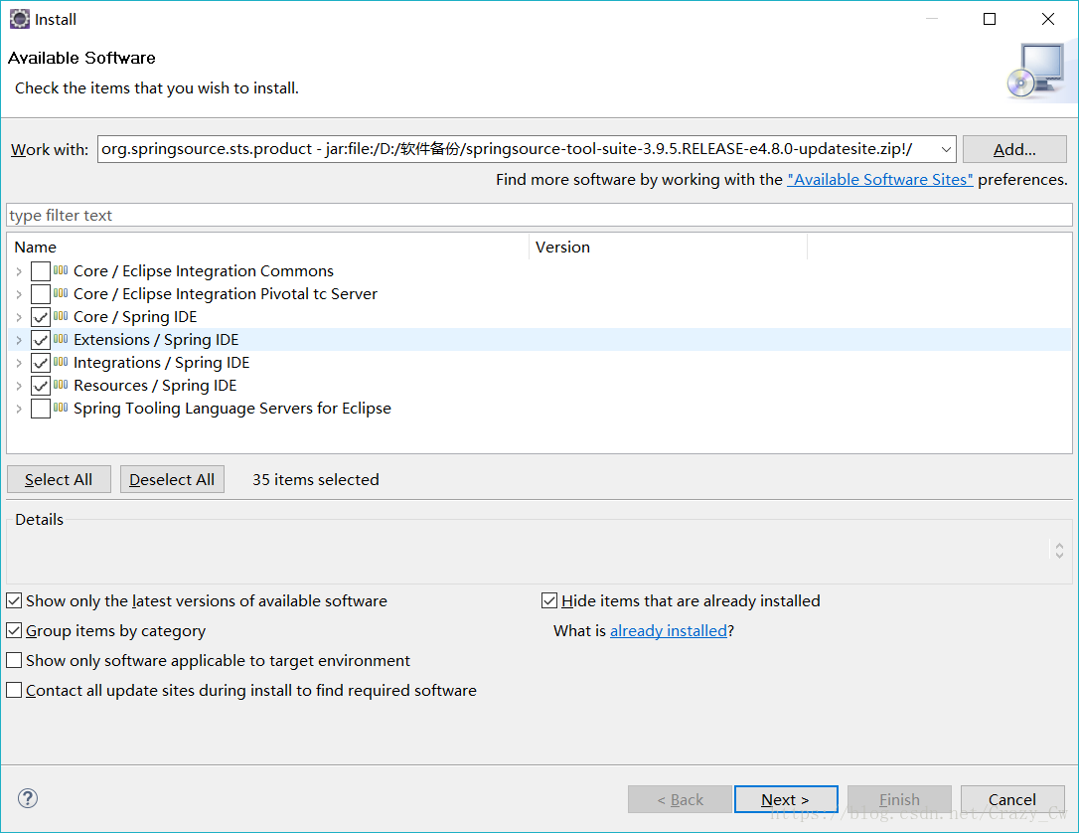Click the type filter text field

click(539, 215)
